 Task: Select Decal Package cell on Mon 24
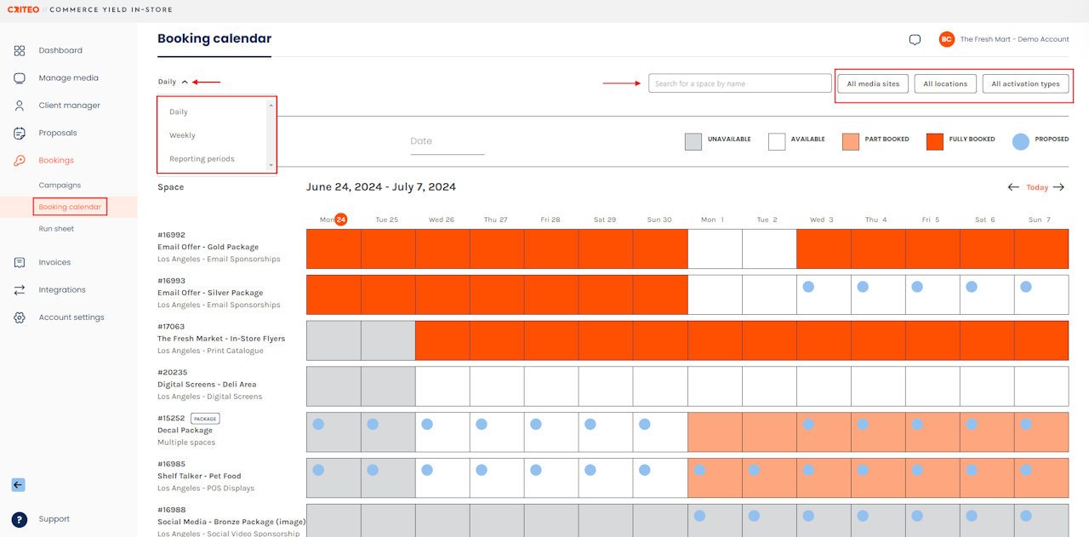(334, 432)
